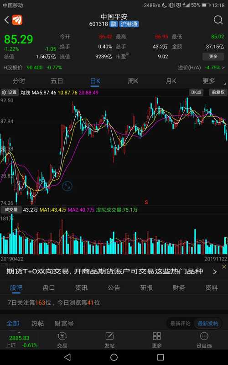
Task: Open 交易 trade icon in bottom bar
Action: tap(62, 340)
